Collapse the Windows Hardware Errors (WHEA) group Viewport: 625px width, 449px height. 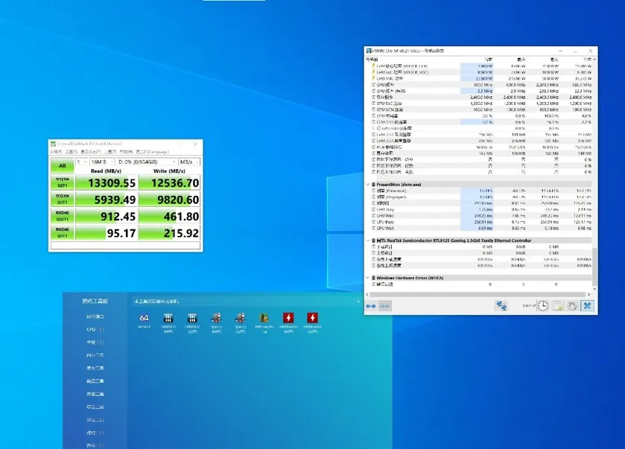coord(368,277)
